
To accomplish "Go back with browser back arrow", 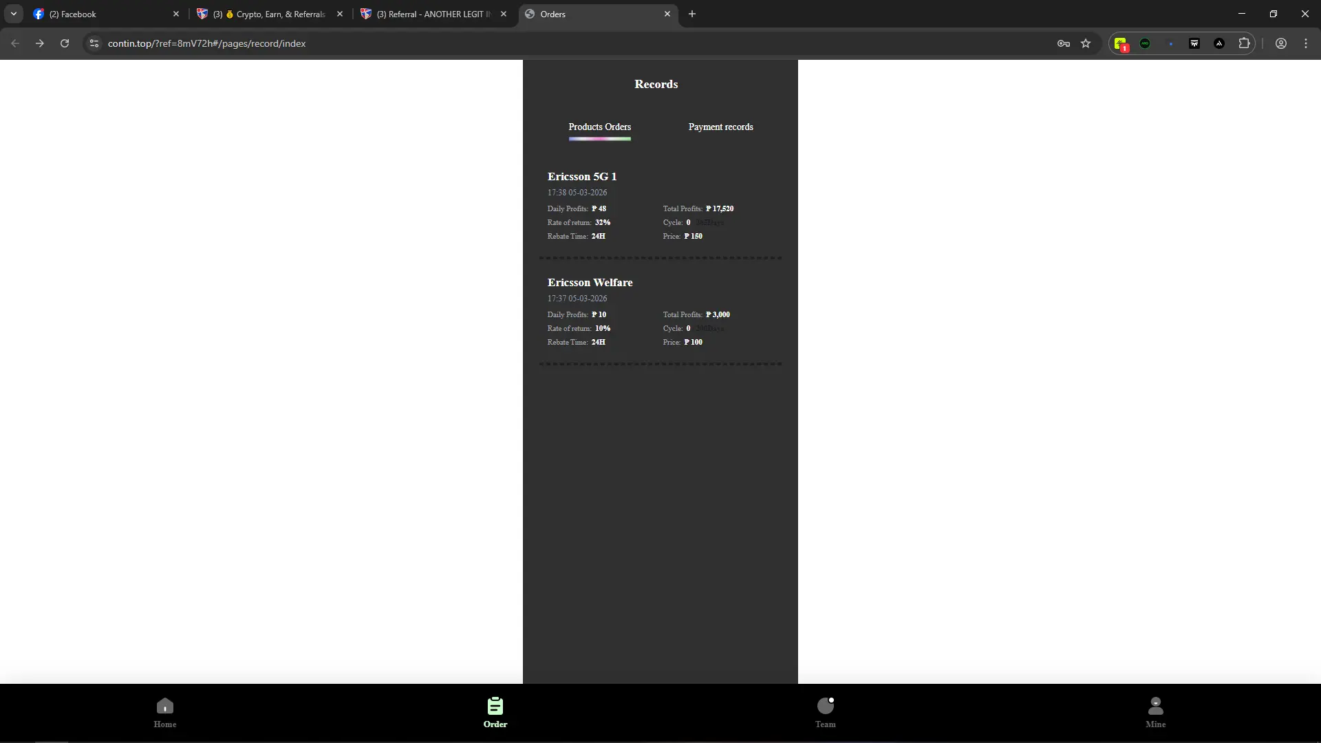I will tap(15, 43).
